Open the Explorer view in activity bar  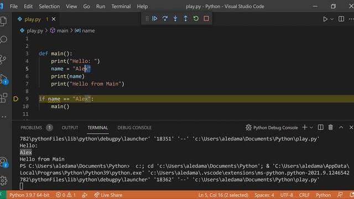tap(4, 22)
